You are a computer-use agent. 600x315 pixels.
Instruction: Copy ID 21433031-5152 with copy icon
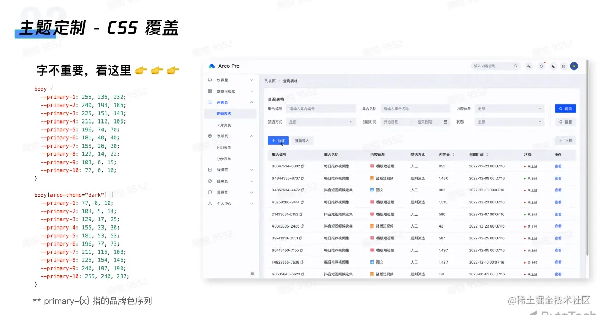pyautogui.click(x=301, y=214)
